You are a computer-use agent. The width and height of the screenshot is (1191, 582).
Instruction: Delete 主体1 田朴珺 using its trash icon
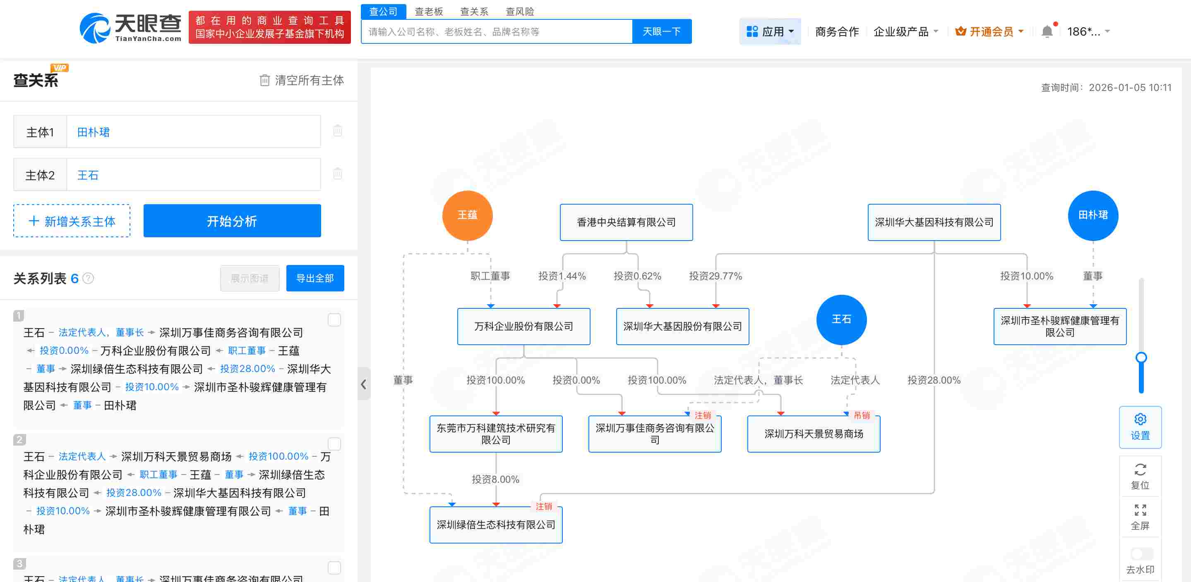[338, 131]
